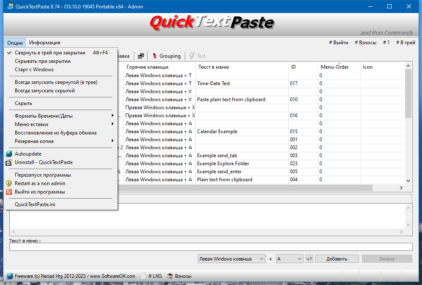Enable Старт с Windows
The width and height of the screenshot is (422, 285).
click(x=61, y=70)
